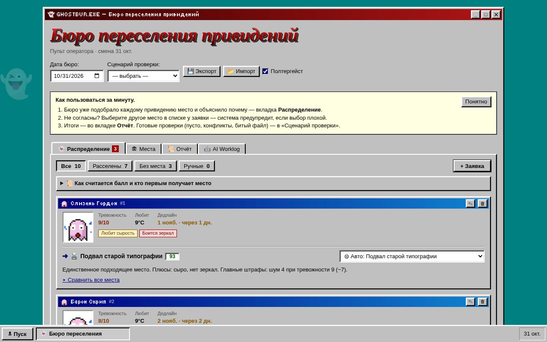The image size is (547, 342).
Task: Delete the Слизень Гордон request (trash icon)
Action: (482, 203)
